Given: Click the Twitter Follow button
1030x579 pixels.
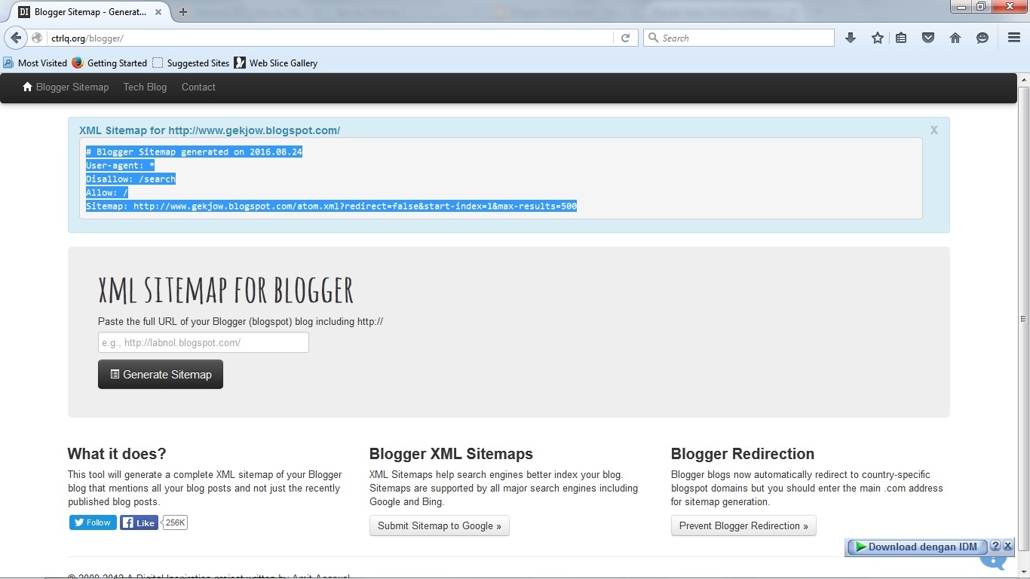Looking at the screenshot, I should tap(93, 522).
